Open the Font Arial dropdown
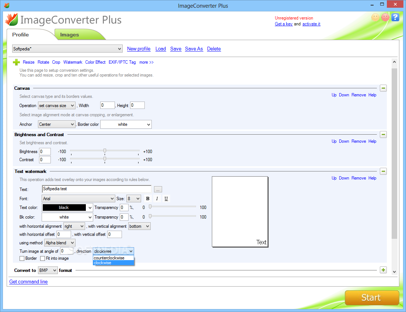406x312 pixels. 78,199
